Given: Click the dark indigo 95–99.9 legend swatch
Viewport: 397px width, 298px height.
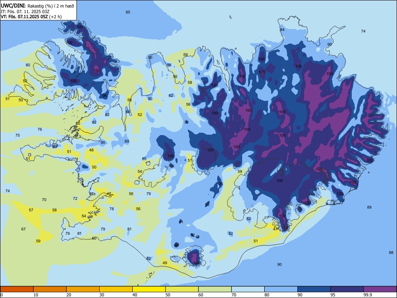Looking at the screenshot, I should pyautogui.click(x=347, y=289).
